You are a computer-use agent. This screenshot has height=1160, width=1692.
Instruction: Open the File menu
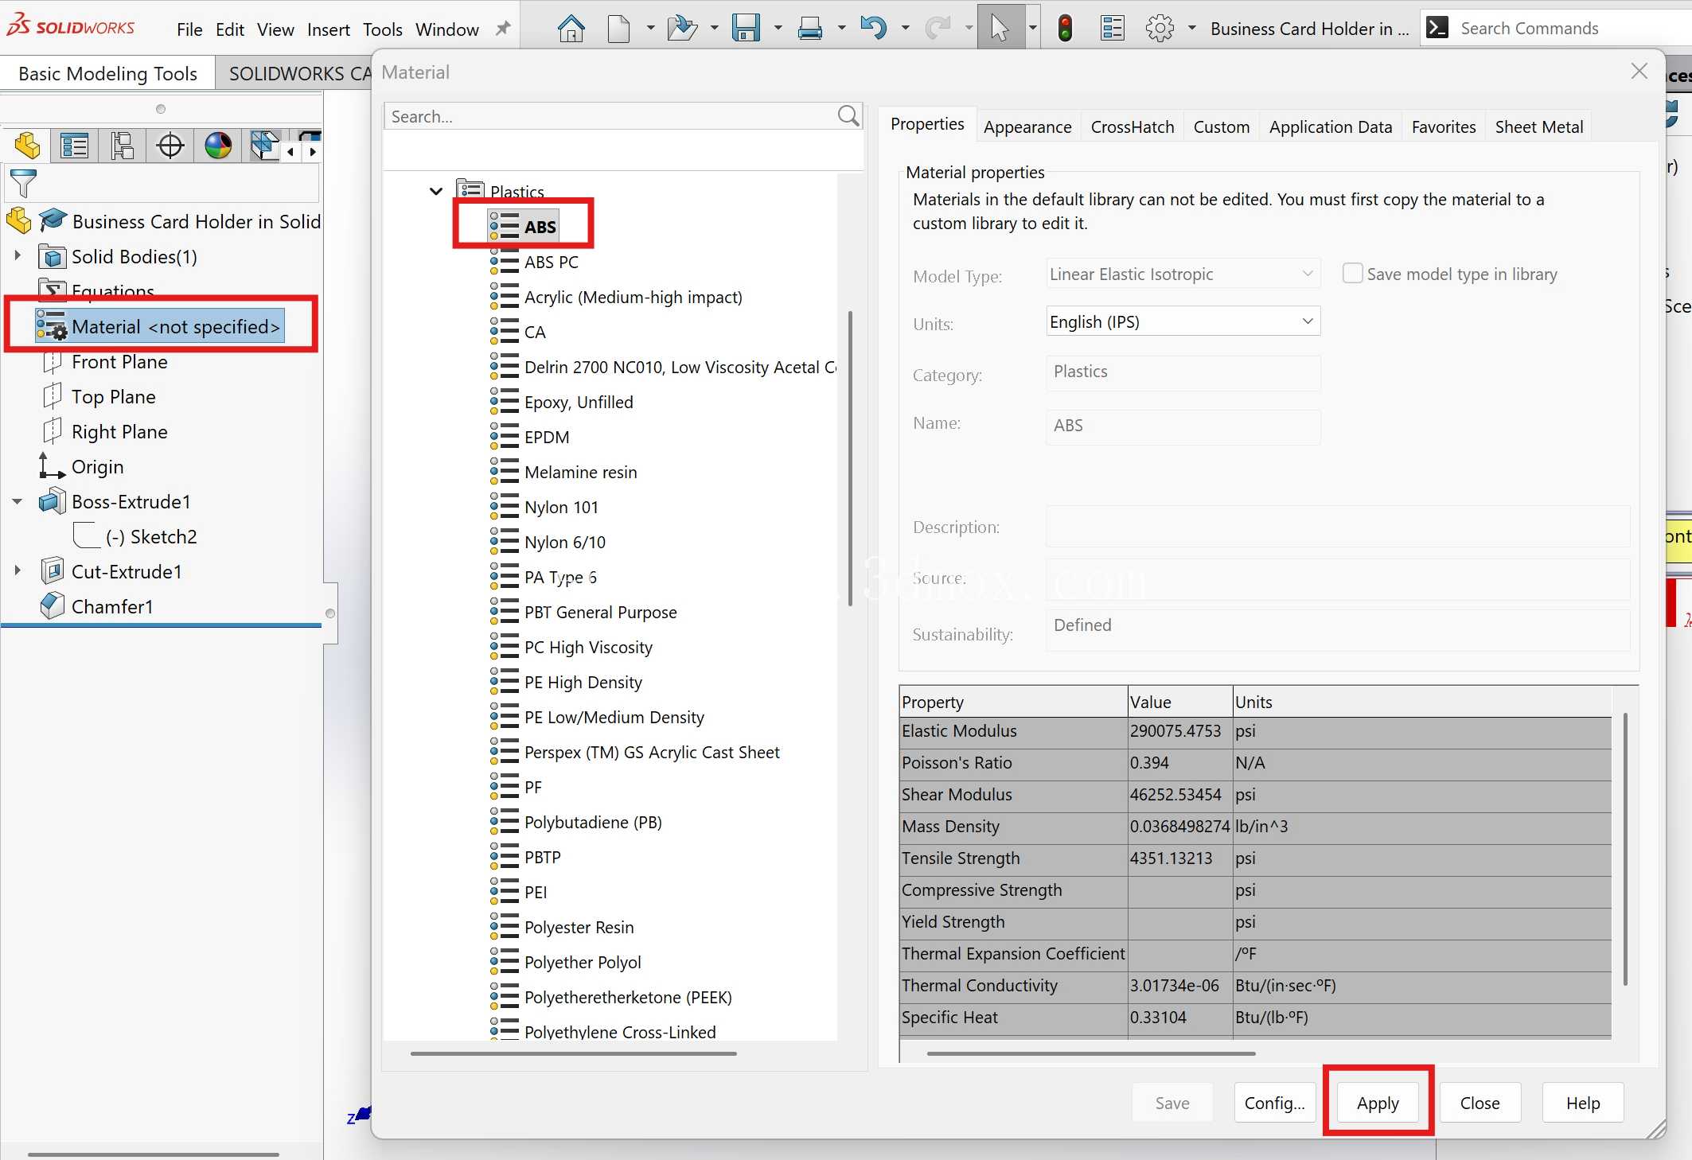click(x=189, y=29)
